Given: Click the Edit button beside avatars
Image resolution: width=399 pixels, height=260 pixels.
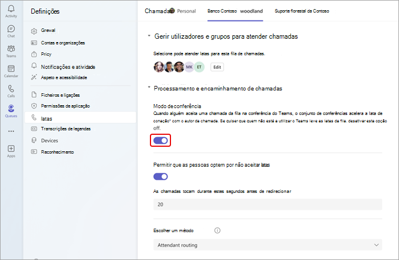Looking at the screenshot, I should 217,67.
